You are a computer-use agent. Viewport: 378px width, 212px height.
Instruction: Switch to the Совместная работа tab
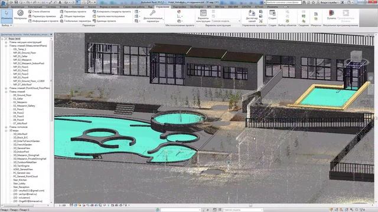tap(133, 7)
